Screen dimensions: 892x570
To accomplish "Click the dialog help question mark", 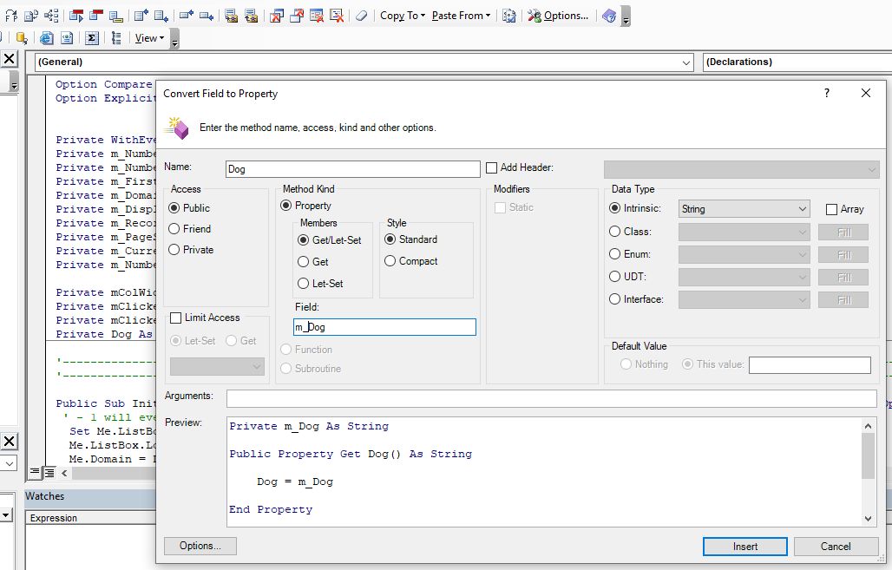I will pos(827,93).
